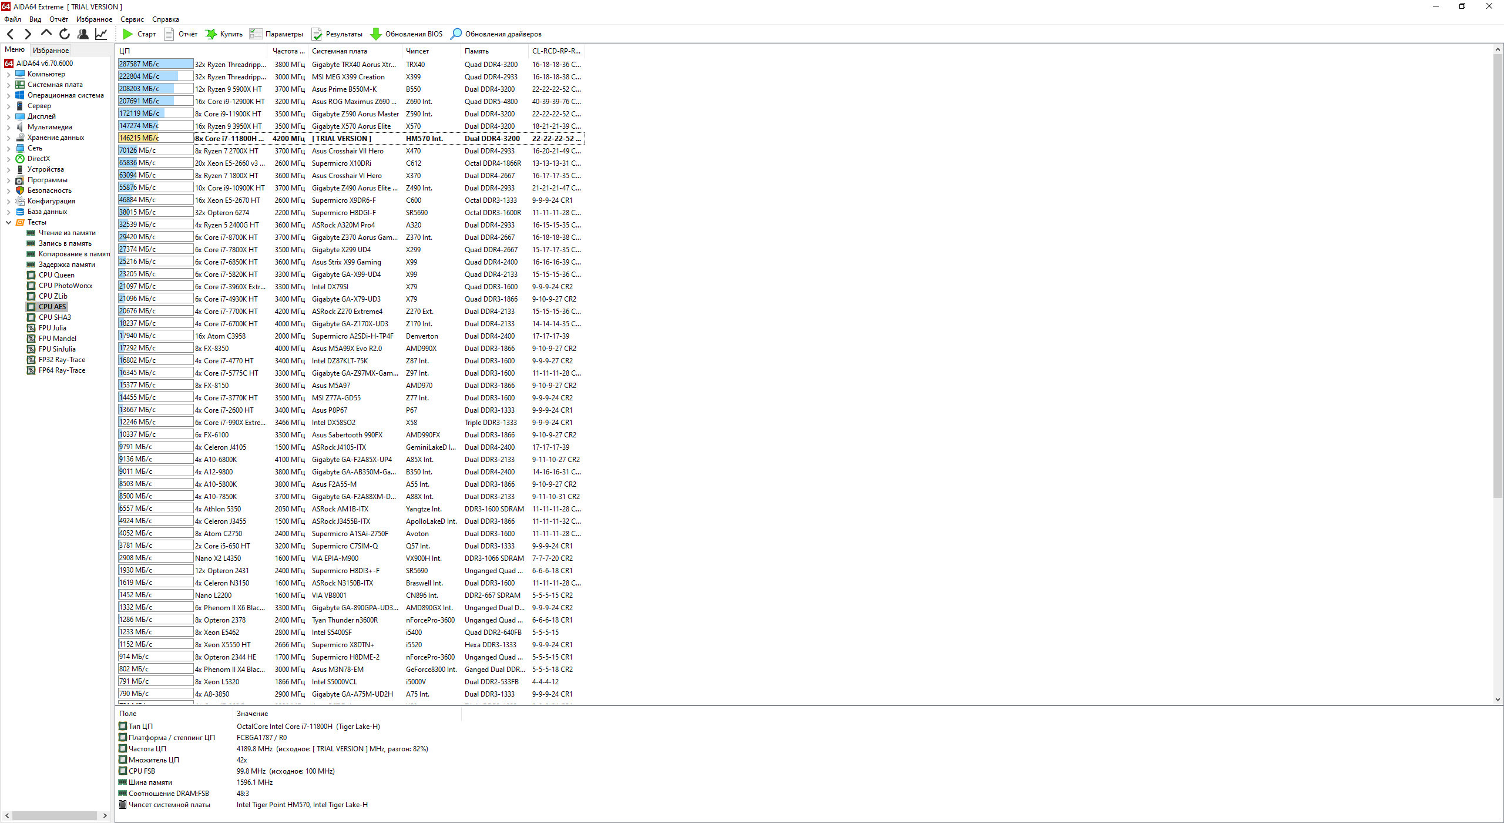Click the Back navigation arrow
Viewport: 1504px width, 823px height.
[x=11, y=34]
